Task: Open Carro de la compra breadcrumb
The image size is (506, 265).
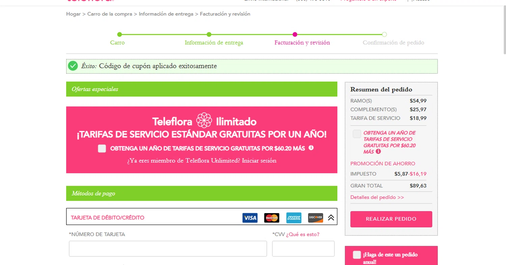Action: [110, 14]
